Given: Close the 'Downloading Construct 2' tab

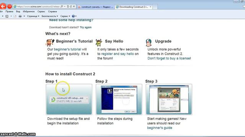Looking at the screenshot, I should (150, 7).
